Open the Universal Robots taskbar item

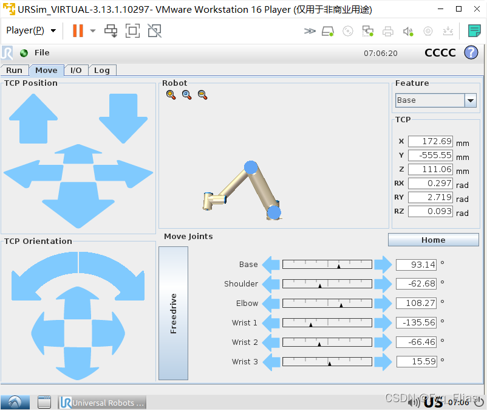[x=102, y=402]
